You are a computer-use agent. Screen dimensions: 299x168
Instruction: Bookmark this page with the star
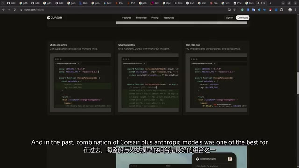click(235, 10)
